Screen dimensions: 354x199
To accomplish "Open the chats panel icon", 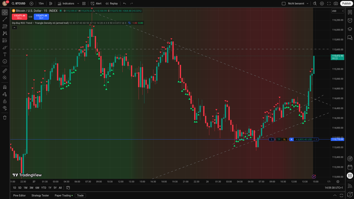I will [350, 38].
